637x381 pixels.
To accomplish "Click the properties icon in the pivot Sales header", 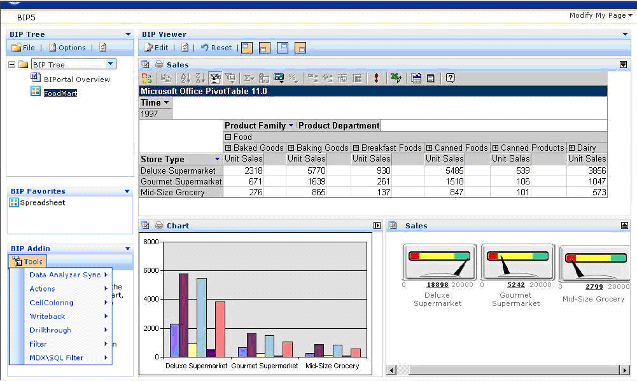I will (x=146, y=65).
